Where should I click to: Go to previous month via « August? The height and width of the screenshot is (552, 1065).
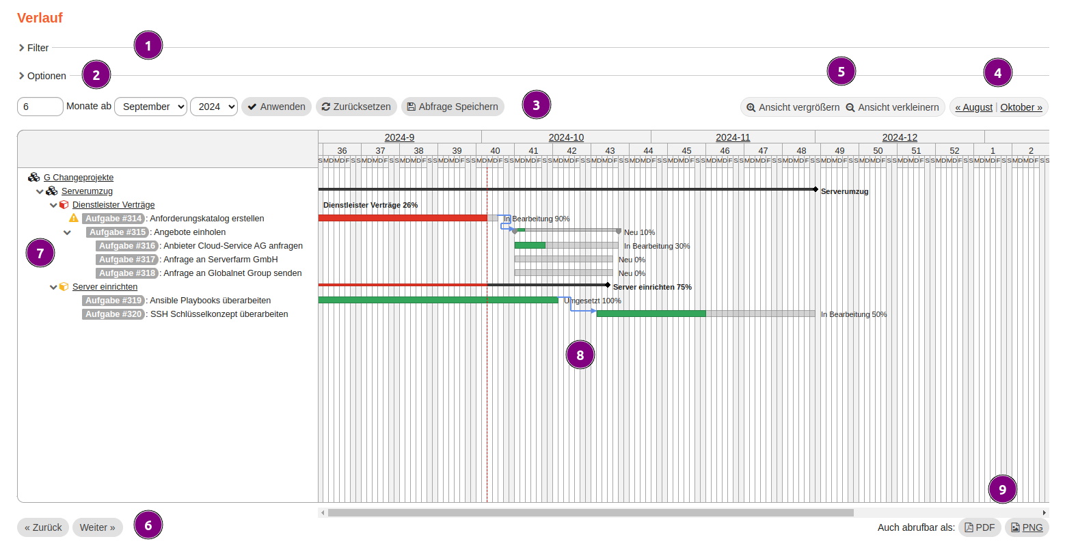click(973, 107)
